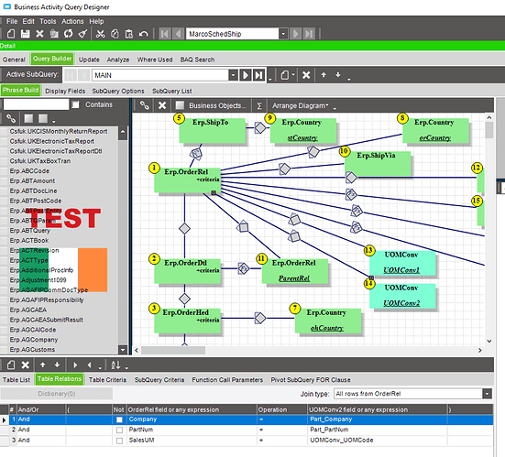Open the Actions menu
Viewport: 505px width, 457px height.
coord(72,21)
